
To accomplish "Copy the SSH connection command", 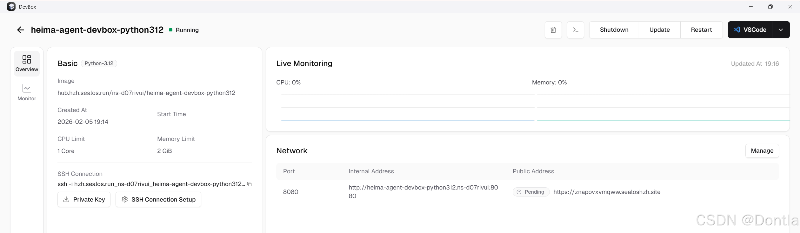I will pyautogui.click(x=250, y=184).
